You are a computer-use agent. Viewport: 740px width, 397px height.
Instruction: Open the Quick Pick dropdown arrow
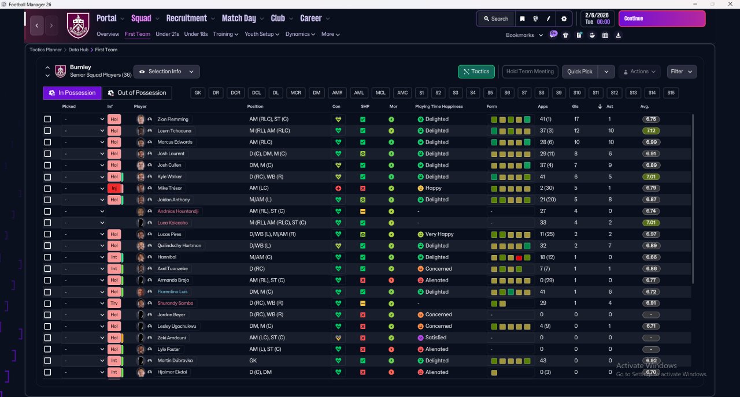tap(606, 72)
